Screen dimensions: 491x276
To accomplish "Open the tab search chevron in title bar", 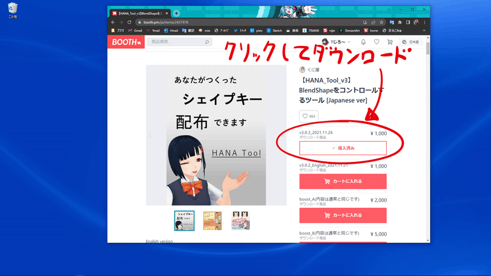I will click(x=389, y=10).
